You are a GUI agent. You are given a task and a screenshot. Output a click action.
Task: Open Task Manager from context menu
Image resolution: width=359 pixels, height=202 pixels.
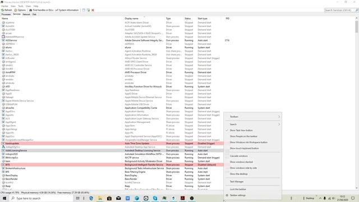(253, 182)
